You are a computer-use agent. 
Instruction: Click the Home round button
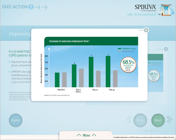point(16,120)
